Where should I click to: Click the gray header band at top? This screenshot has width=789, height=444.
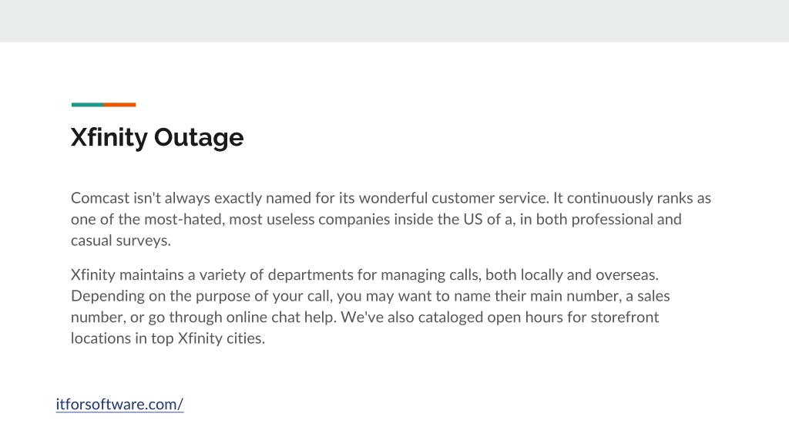[x=394, y=21]
